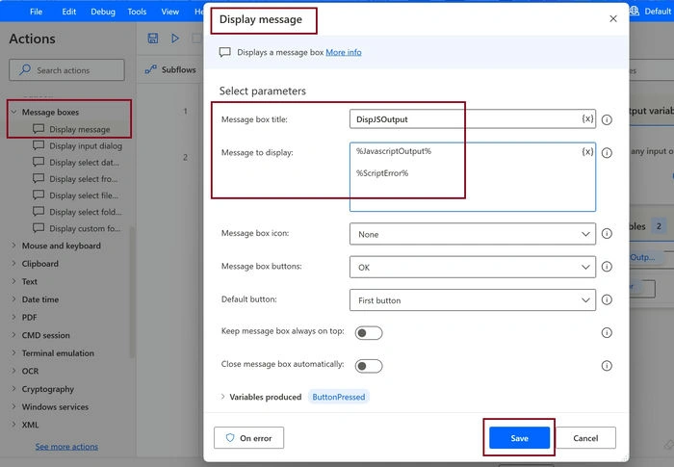Image resolution: width=674 pixels, height=467 pixels.
Task: Click the Display select date icon
Action: click(39, 162)
